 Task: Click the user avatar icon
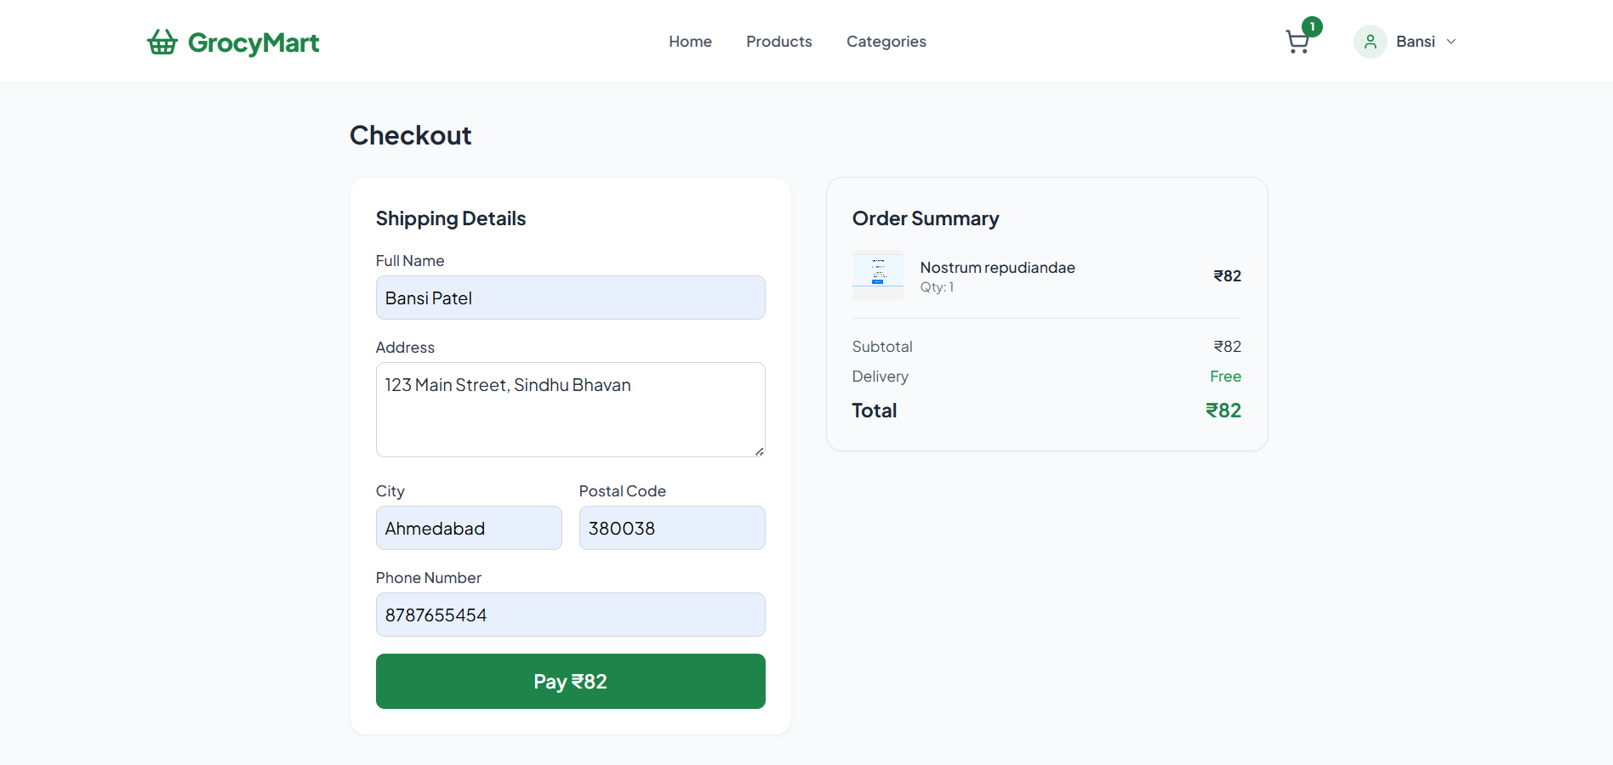coord(1371,42)
